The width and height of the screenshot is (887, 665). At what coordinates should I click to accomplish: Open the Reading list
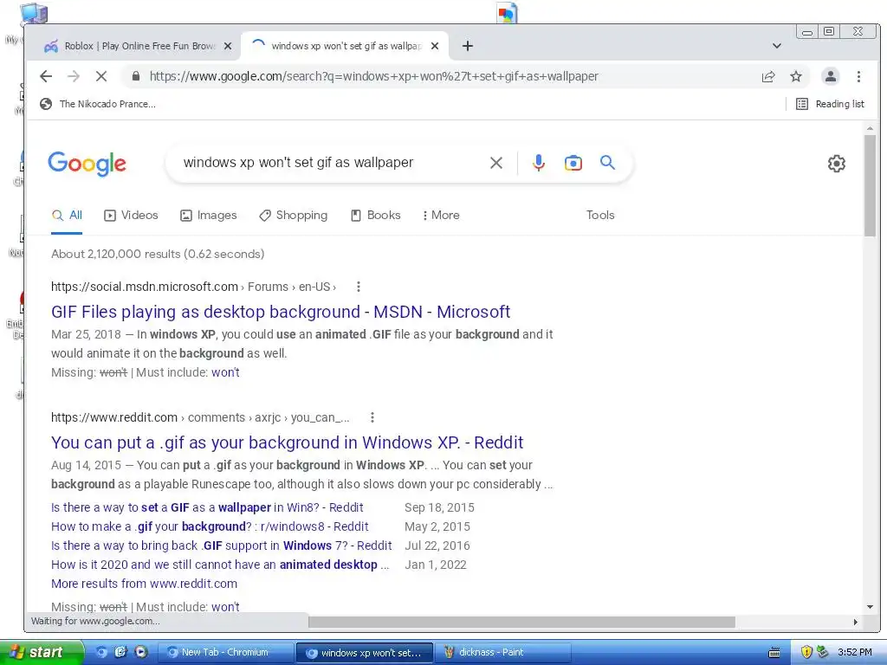click(830, 104)
